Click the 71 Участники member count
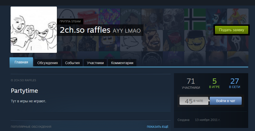This screenshot has height=131, width=255. [x=191, y=83]
